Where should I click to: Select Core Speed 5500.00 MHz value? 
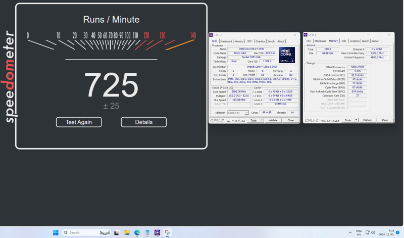click(x=238, y=92)
